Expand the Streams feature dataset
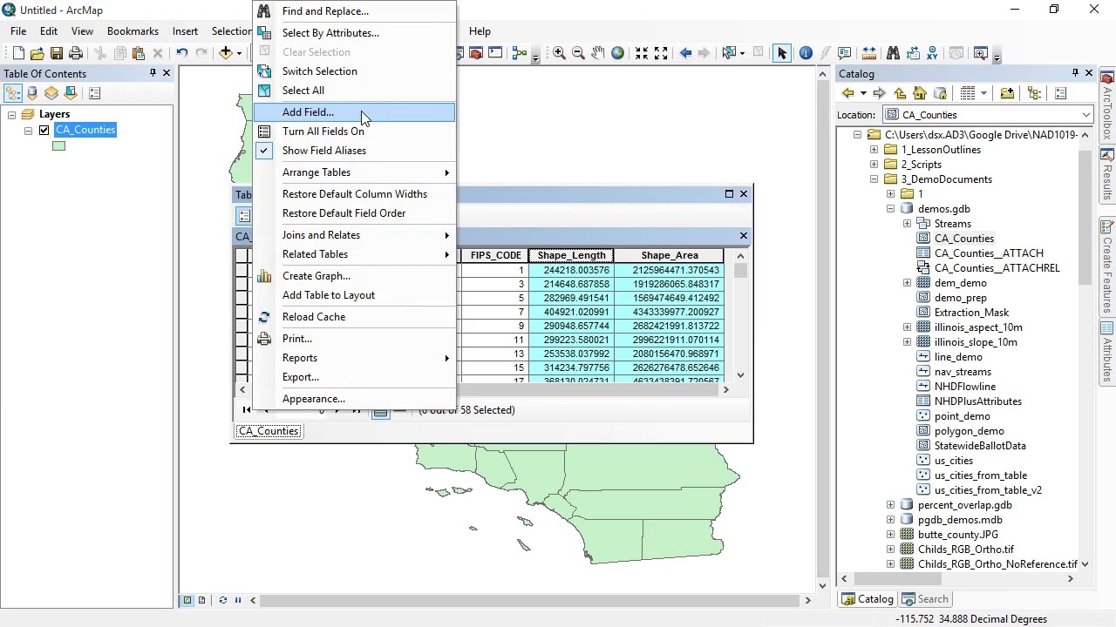The height and width of the screenshot is (627, 1116). tap(907, 224)
